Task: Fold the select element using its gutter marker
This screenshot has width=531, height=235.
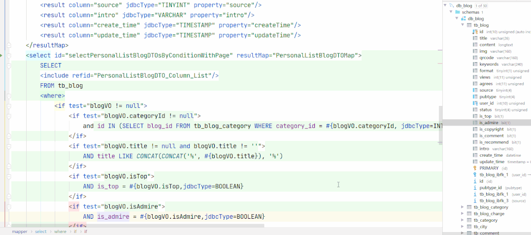Action: point(9,56)
